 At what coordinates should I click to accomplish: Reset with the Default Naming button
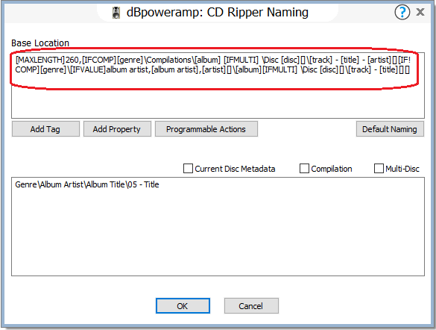(x=390, y=129)
